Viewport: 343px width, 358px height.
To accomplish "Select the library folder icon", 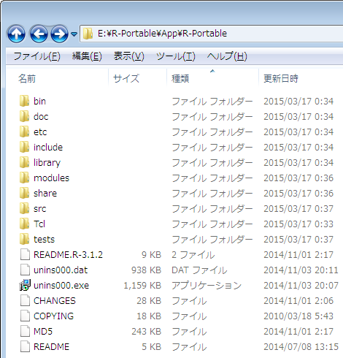I will [x=25, y=162].
